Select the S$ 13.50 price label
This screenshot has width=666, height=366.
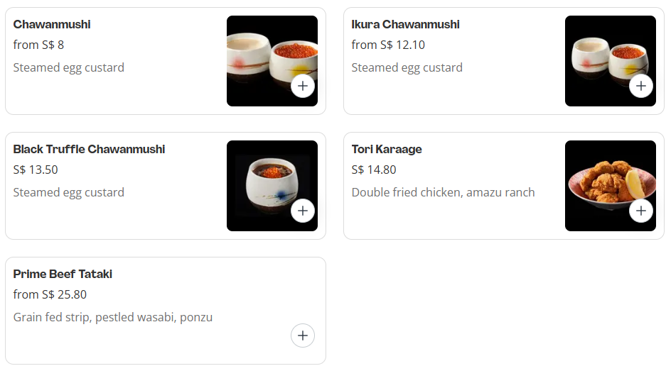tap(36, 170)
